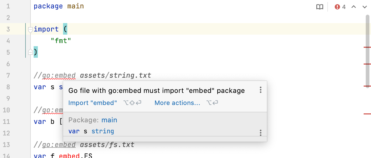
Task: Click the string type link in the popup
Action: [x=103, y=131]
